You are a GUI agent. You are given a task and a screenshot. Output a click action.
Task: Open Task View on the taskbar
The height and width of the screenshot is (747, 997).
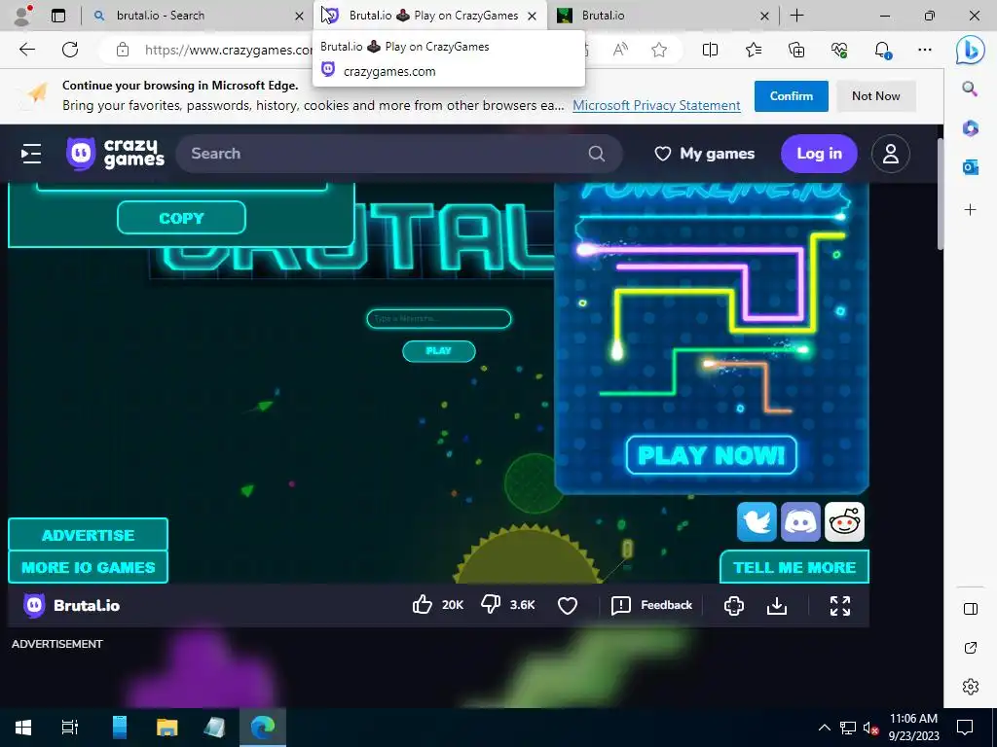coord(69,727)
